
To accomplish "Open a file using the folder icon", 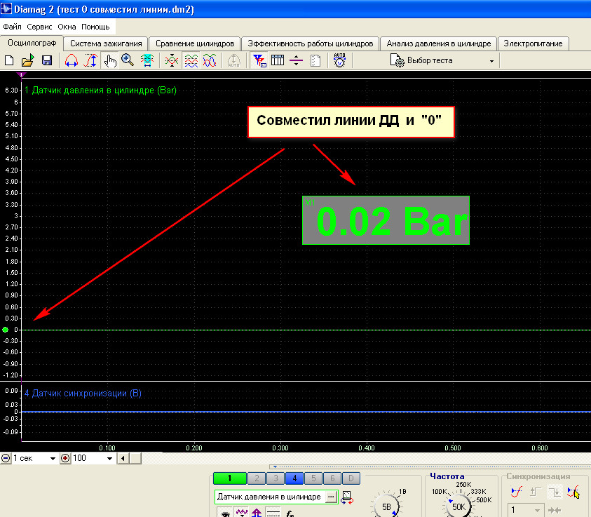I will [x=27, y=60].
